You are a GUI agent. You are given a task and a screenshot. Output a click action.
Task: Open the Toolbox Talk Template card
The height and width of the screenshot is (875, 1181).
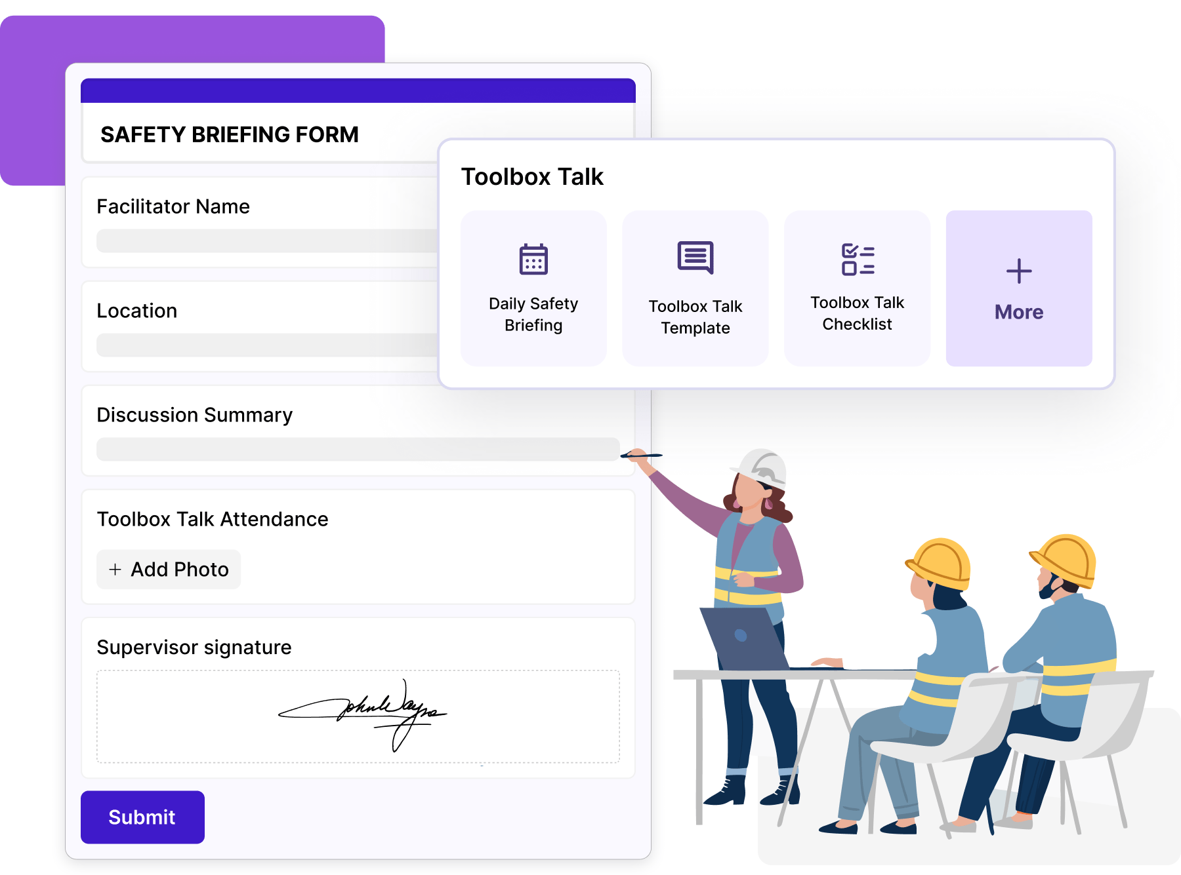695,286
